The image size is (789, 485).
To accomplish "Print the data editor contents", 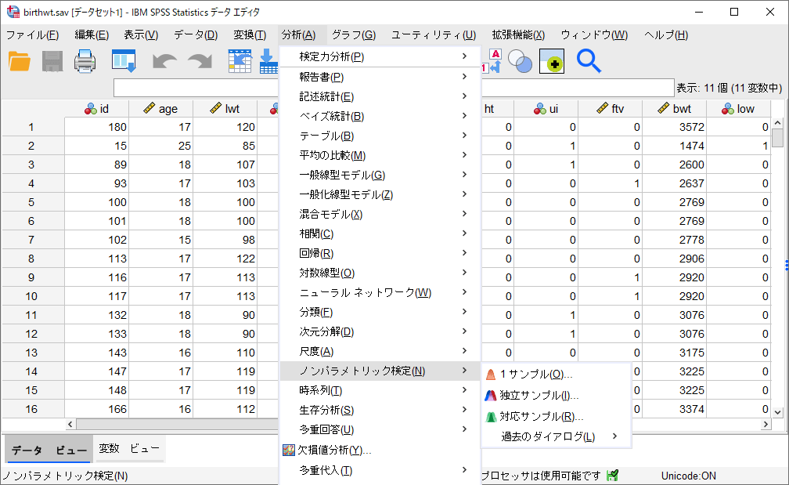I will point(85,60).
